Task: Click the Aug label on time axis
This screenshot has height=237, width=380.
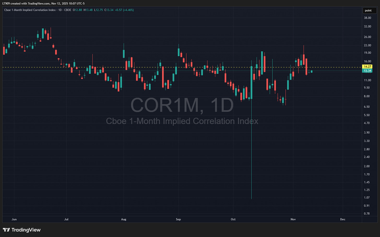Action: pyautogui.click(x=124, y=219)
